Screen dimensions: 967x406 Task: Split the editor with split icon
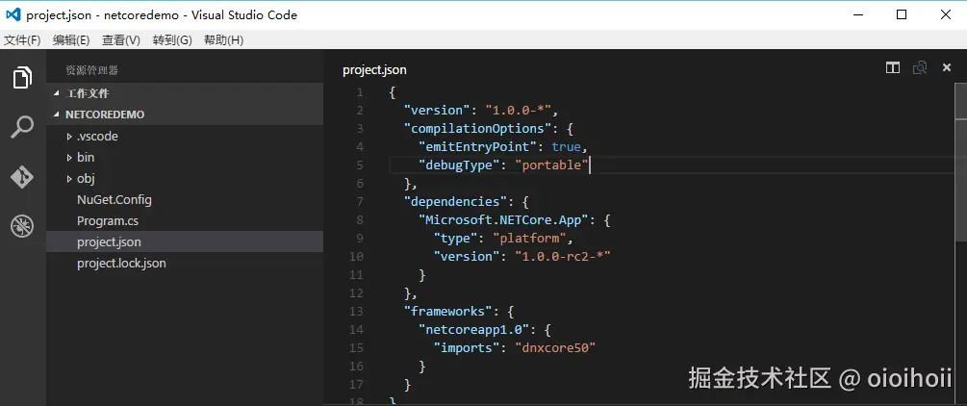coord(892,68)
